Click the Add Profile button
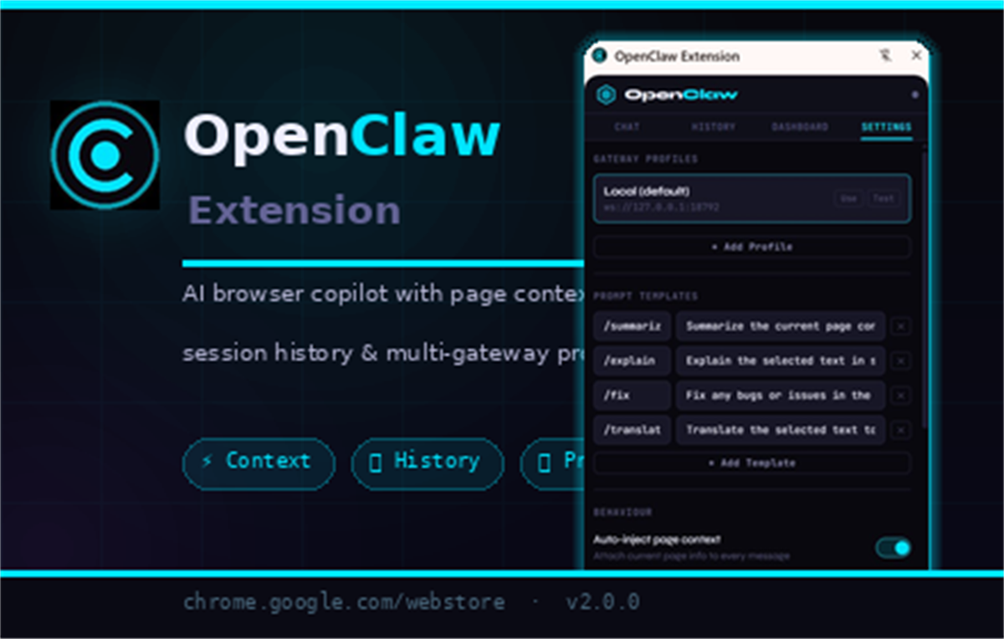Image resolution: width=1004 pixels, height=639 pixels. (752, 247)
